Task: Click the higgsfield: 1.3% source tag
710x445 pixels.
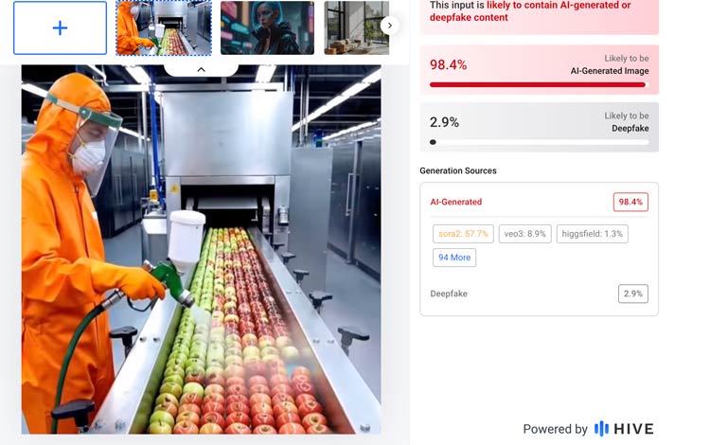Action: click(x=593, y=234)
